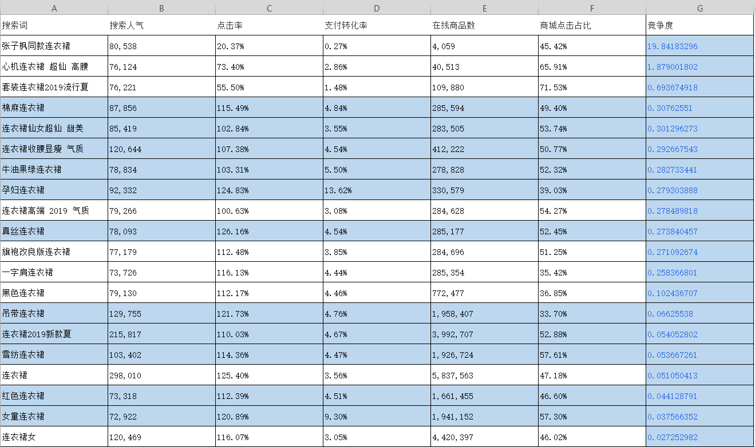Select cell 棉麻连衣裙
The width and height of the screenshot is (755, 447).
(54, 107)
